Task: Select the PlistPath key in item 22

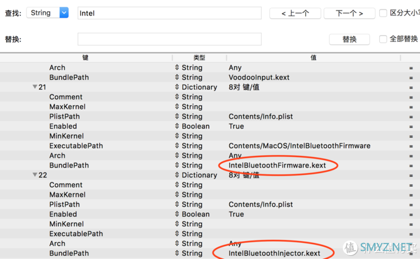Action: [x=64, y=205]
